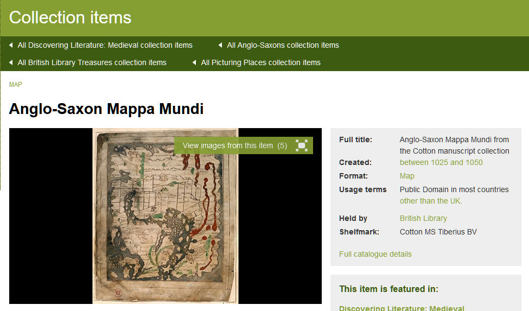Open All Discovering Literature: Medieval collection items

105,45
